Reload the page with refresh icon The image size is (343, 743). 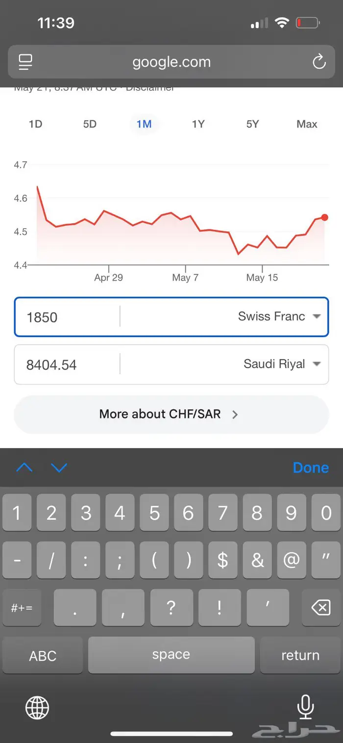(319, 62)
